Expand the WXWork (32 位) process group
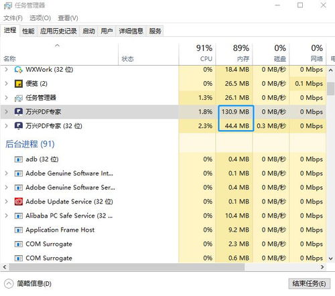Screen dimensions: 335x296 pyautogui.click(x=6, y=70)
